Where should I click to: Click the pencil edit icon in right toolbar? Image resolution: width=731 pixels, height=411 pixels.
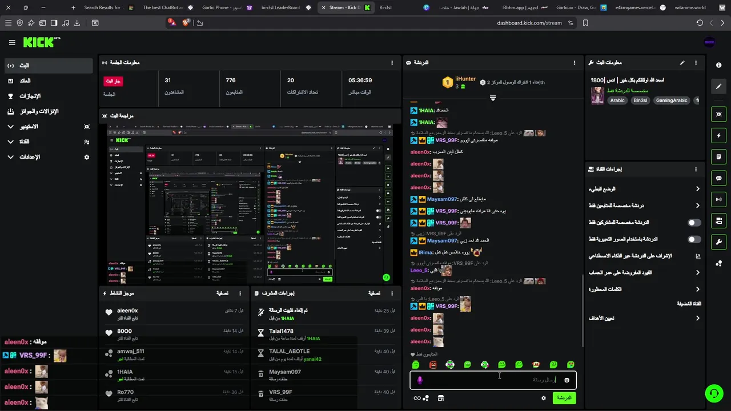(x=718, y=87)
